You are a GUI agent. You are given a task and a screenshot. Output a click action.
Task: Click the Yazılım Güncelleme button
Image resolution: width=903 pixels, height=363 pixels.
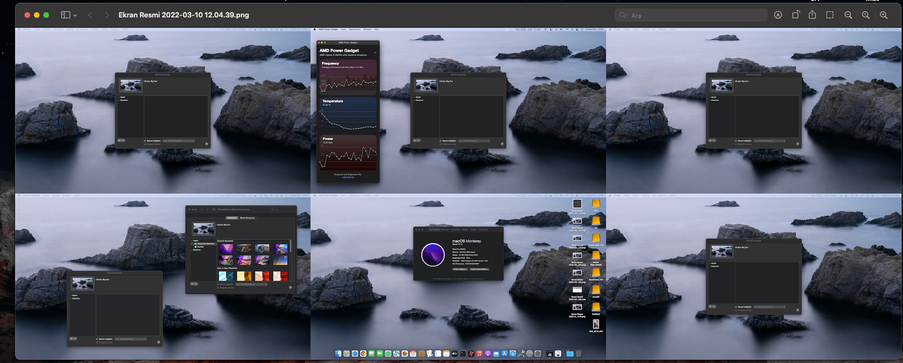[479, 269]
